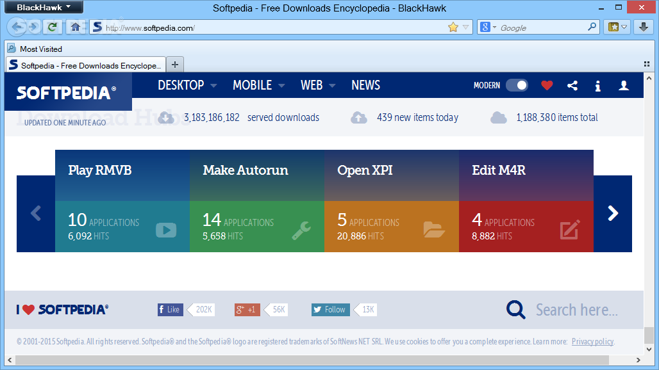Open the Make Autorun hub
This screenshot has width=659, height=370.
tap(246, 170)
